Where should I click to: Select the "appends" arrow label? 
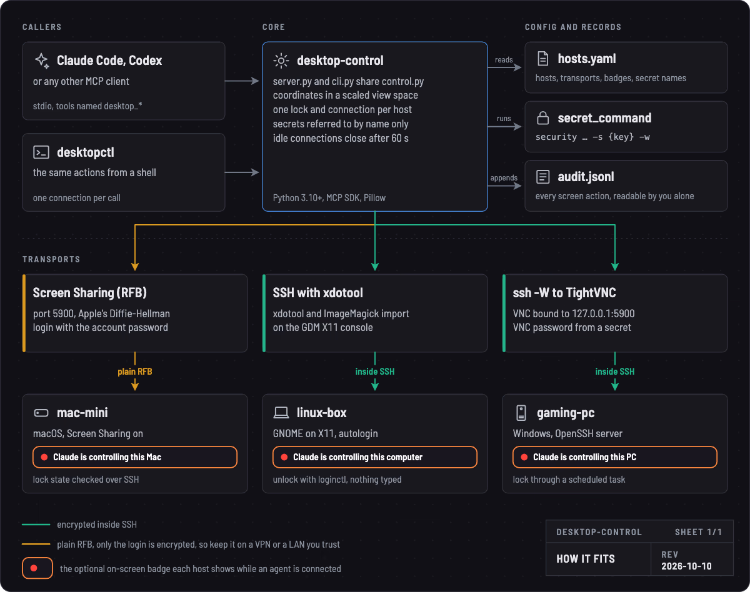[x=504, y=178]
